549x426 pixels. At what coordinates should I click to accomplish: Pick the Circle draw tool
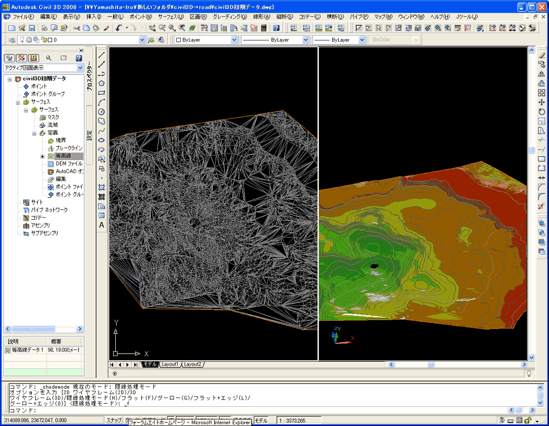tap(102, 112)
